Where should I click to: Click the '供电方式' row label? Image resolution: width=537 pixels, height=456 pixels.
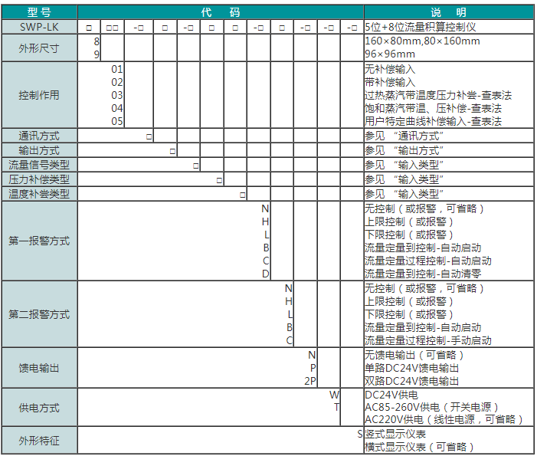pyautogui.click(x=39, y=408)
